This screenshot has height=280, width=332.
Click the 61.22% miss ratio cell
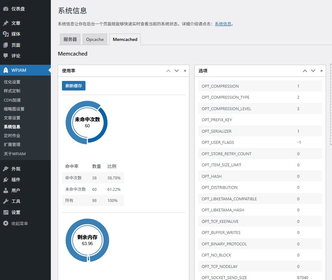point(114,190)
